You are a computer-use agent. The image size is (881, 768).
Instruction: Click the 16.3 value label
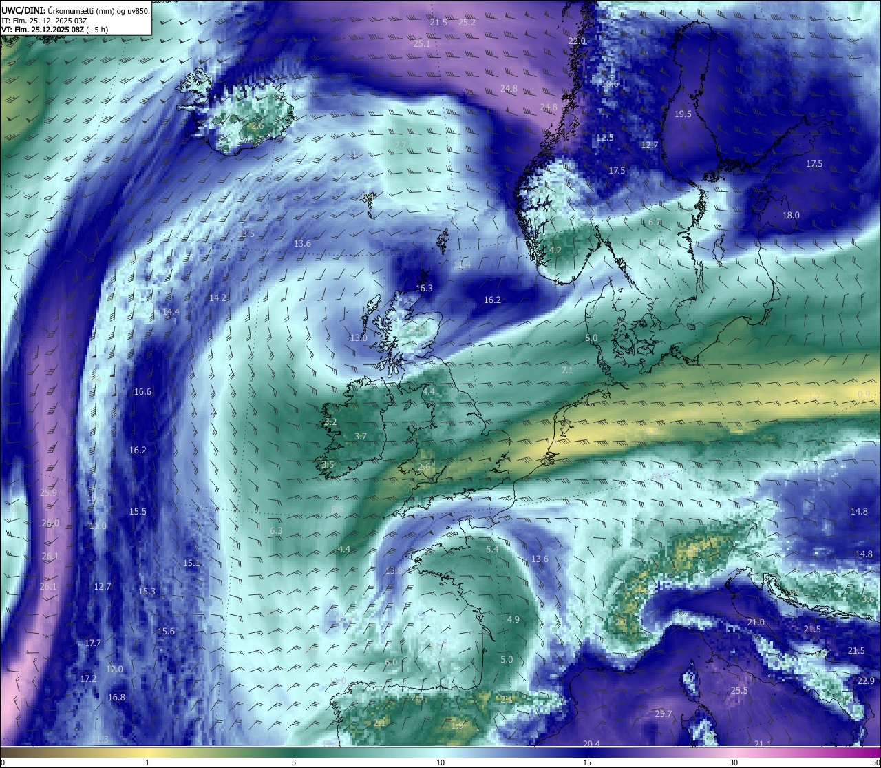click(424, 289)
